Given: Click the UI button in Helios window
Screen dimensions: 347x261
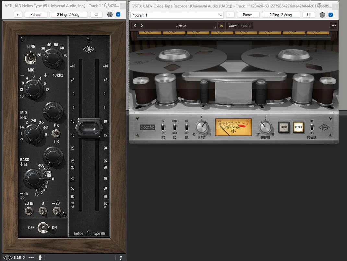Looking at the screenshot, I should (x=97, y=15).
